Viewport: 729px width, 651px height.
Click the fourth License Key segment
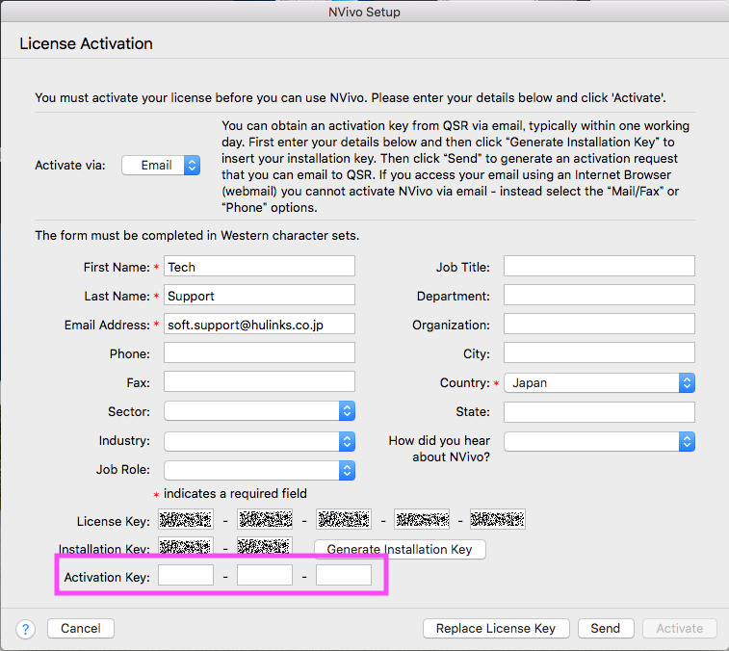coord(422,519)
